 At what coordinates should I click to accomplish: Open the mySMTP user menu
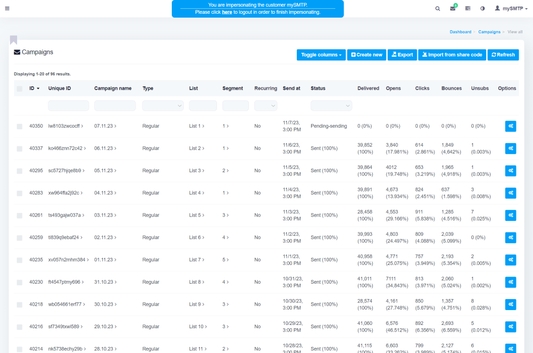[x=511, y=9]
